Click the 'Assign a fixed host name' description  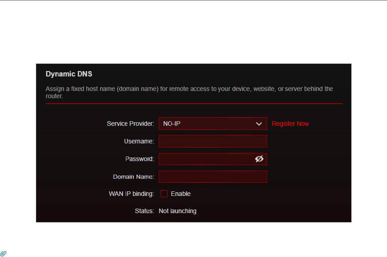click(189, 92)
